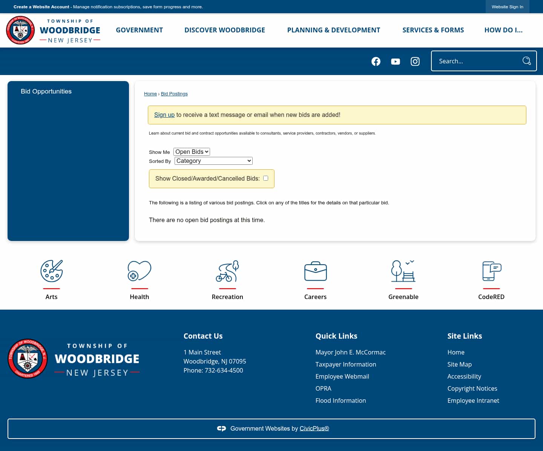The image size is (543, 451).
Task: Expand the Sorted By Category dropdown
Action: [213, 161]
